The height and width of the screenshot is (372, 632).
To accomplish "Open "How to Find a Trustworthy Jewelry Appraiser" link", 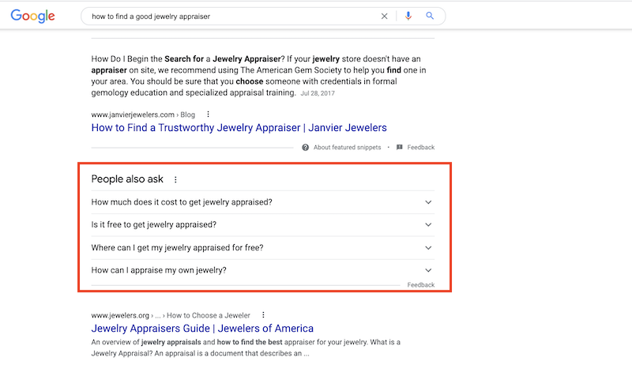I will (x=239, y=127).
